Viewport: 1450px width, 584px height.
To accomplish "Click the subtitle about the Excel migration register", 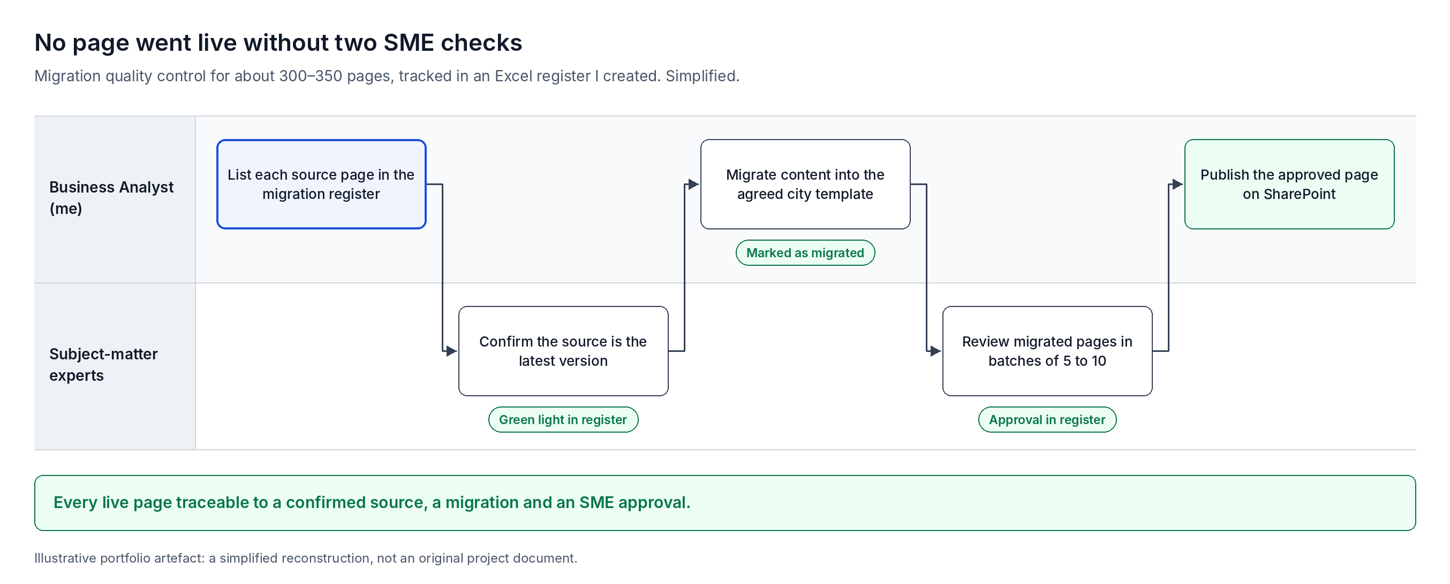I will click(387, 76).
